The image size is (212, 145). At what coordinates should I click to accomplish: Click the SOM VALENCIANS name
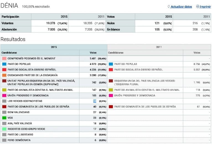pos(19,112)
